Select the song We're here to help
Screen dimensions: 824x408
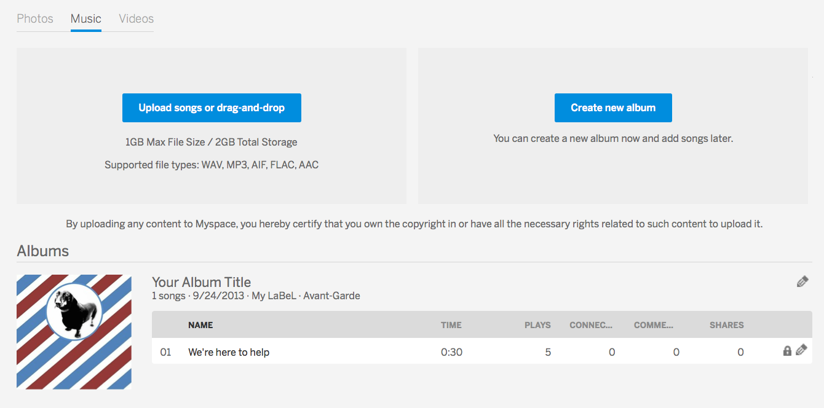(x=229, y=352)
